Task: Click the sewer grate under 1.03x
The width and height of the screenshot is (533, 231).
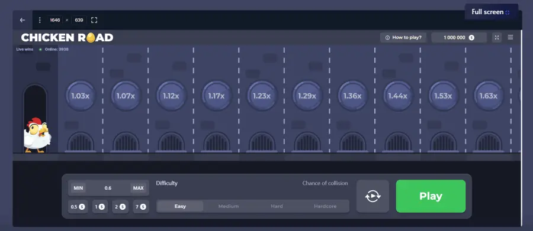Action: tap(80, 142)
